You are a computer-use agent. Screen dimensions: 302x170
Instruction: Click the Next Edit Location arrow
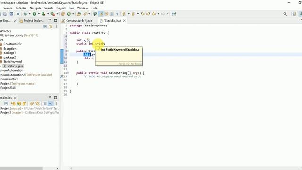click(148, 14)
